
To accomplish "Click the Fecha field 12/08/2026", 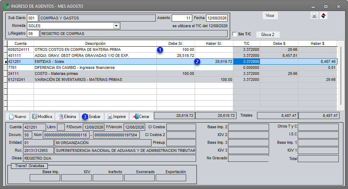I will click(x=217, y=18).
